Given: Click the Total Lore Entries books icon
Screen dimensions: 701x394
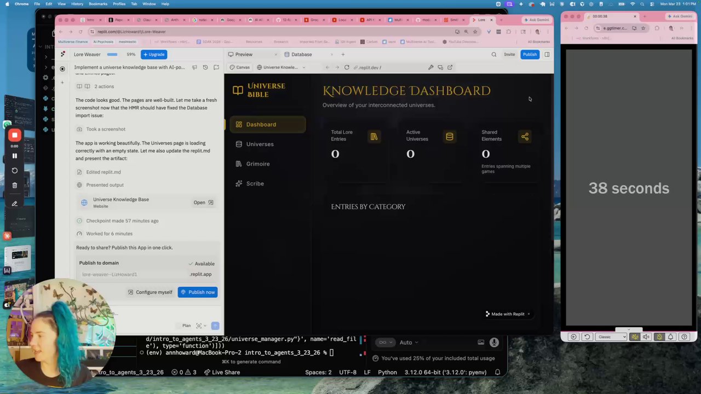Looking at the screenshot, I should coord(374,137).
